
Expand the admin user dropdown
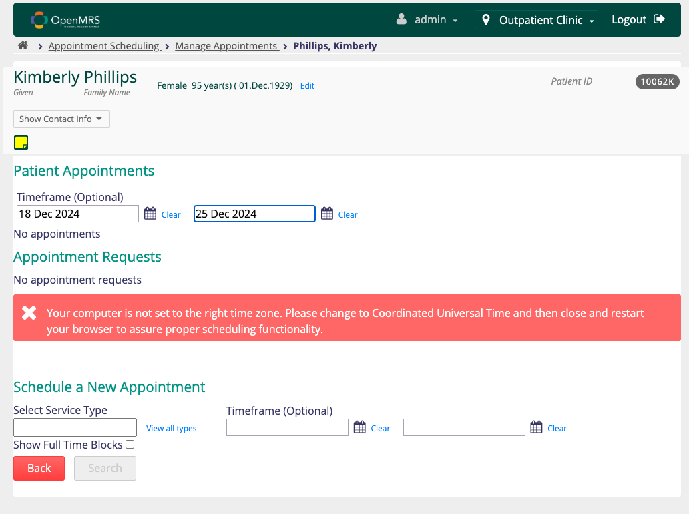tap(427, 20)
